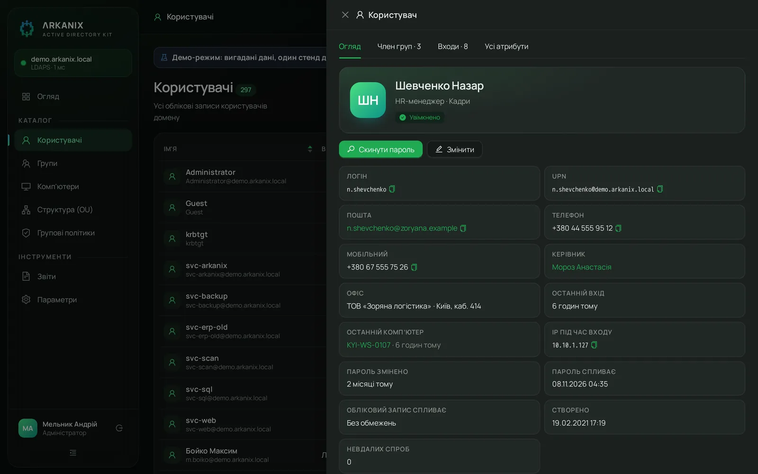Open manager link Мороз Анастасія

pyautogui.click(x=581, y=267)
